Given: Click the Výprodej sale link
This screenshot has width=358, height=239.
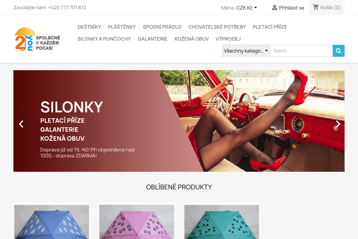Looking at the screenshot, I should click(x=228, y=39).
